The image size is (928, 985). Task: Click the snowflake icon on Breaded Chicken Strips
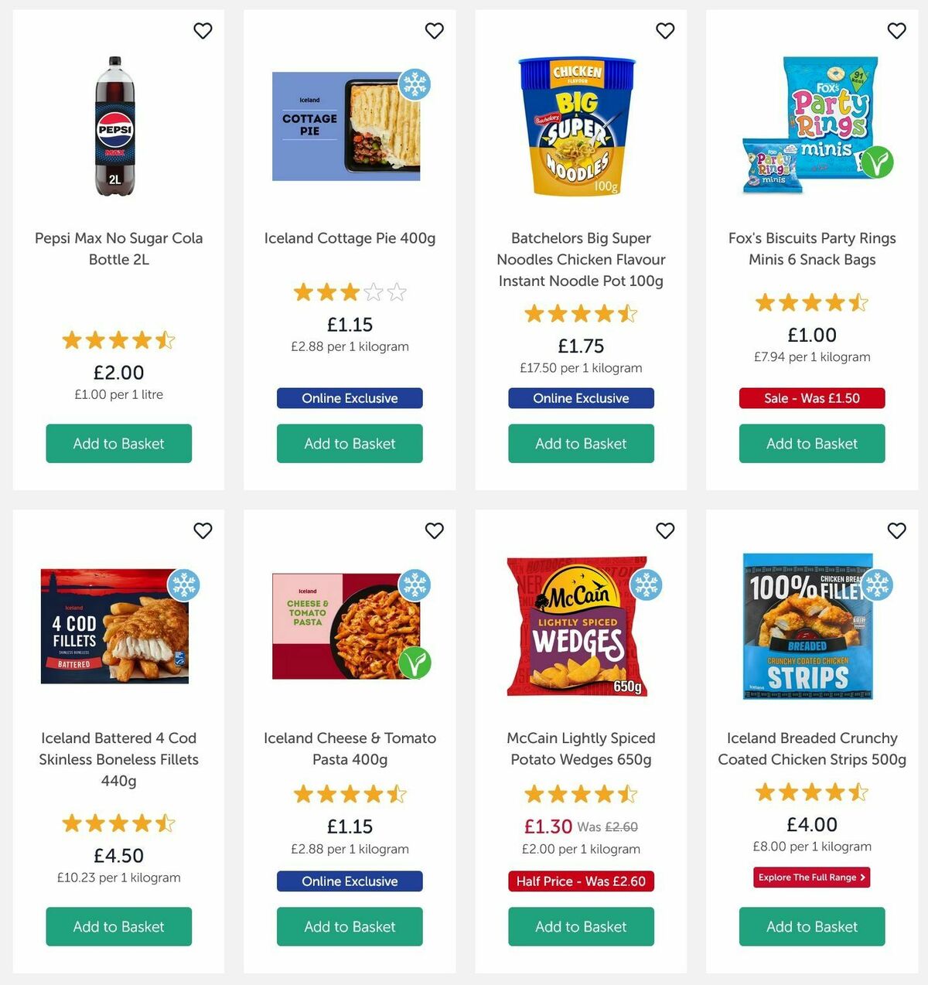click(878, 585)
